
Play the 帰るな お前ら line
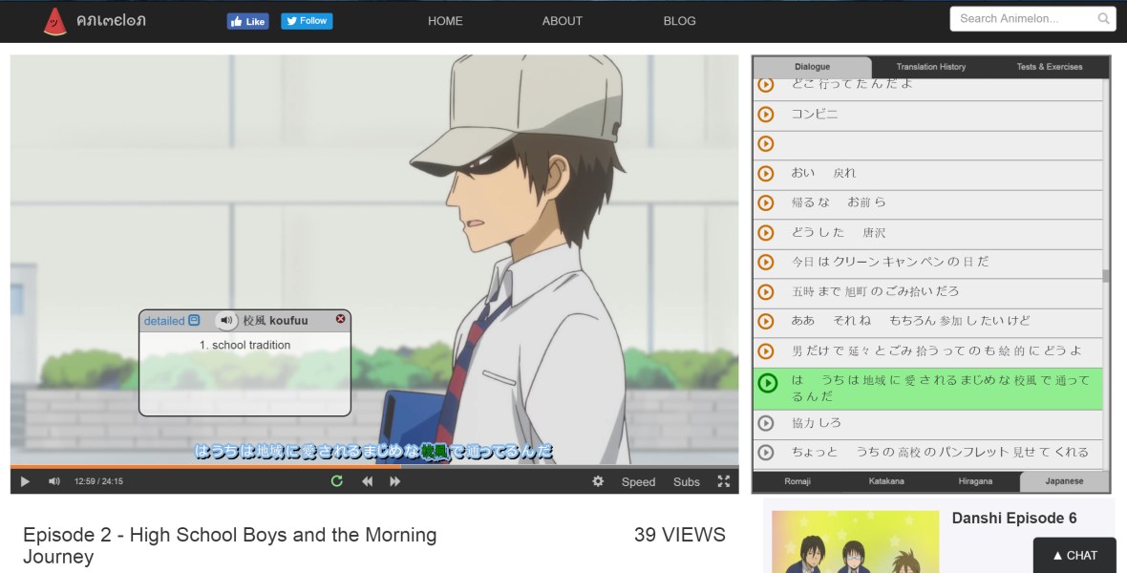[766, 202]
